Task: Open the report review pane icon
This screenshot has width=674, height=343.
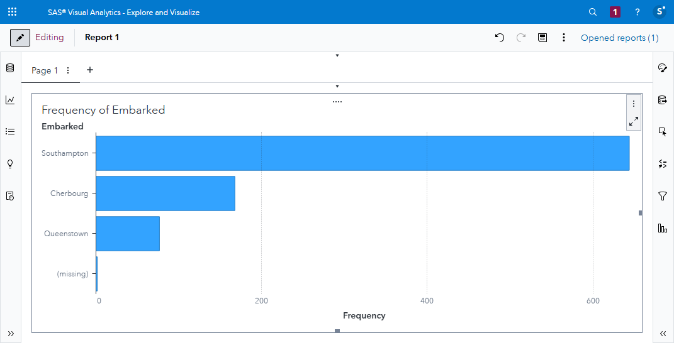Action: pyautogui.click(x=10, y=196)
